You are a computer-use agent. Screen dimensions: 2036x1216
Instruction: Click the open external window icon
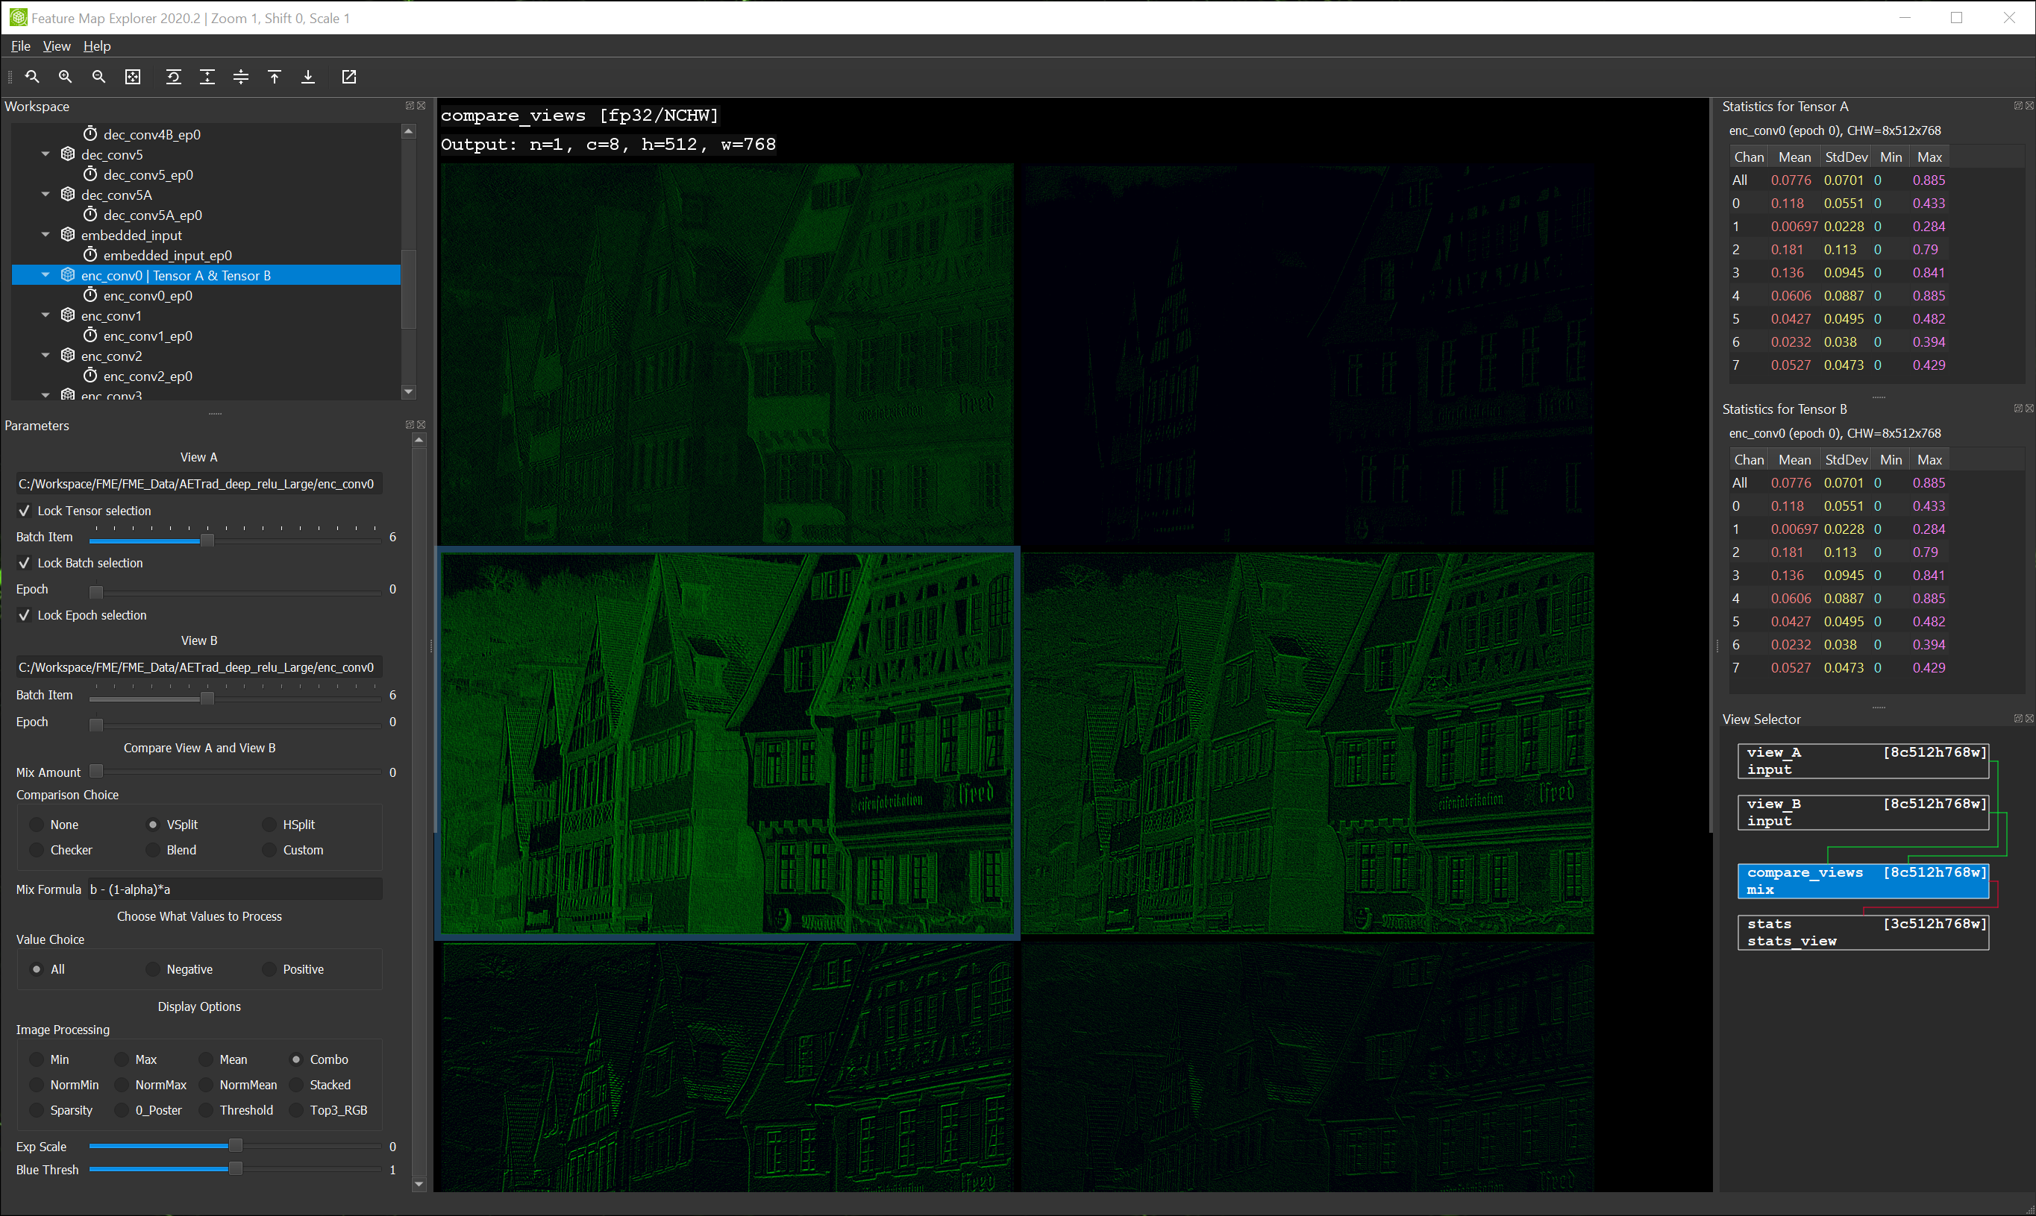(349, 77)
